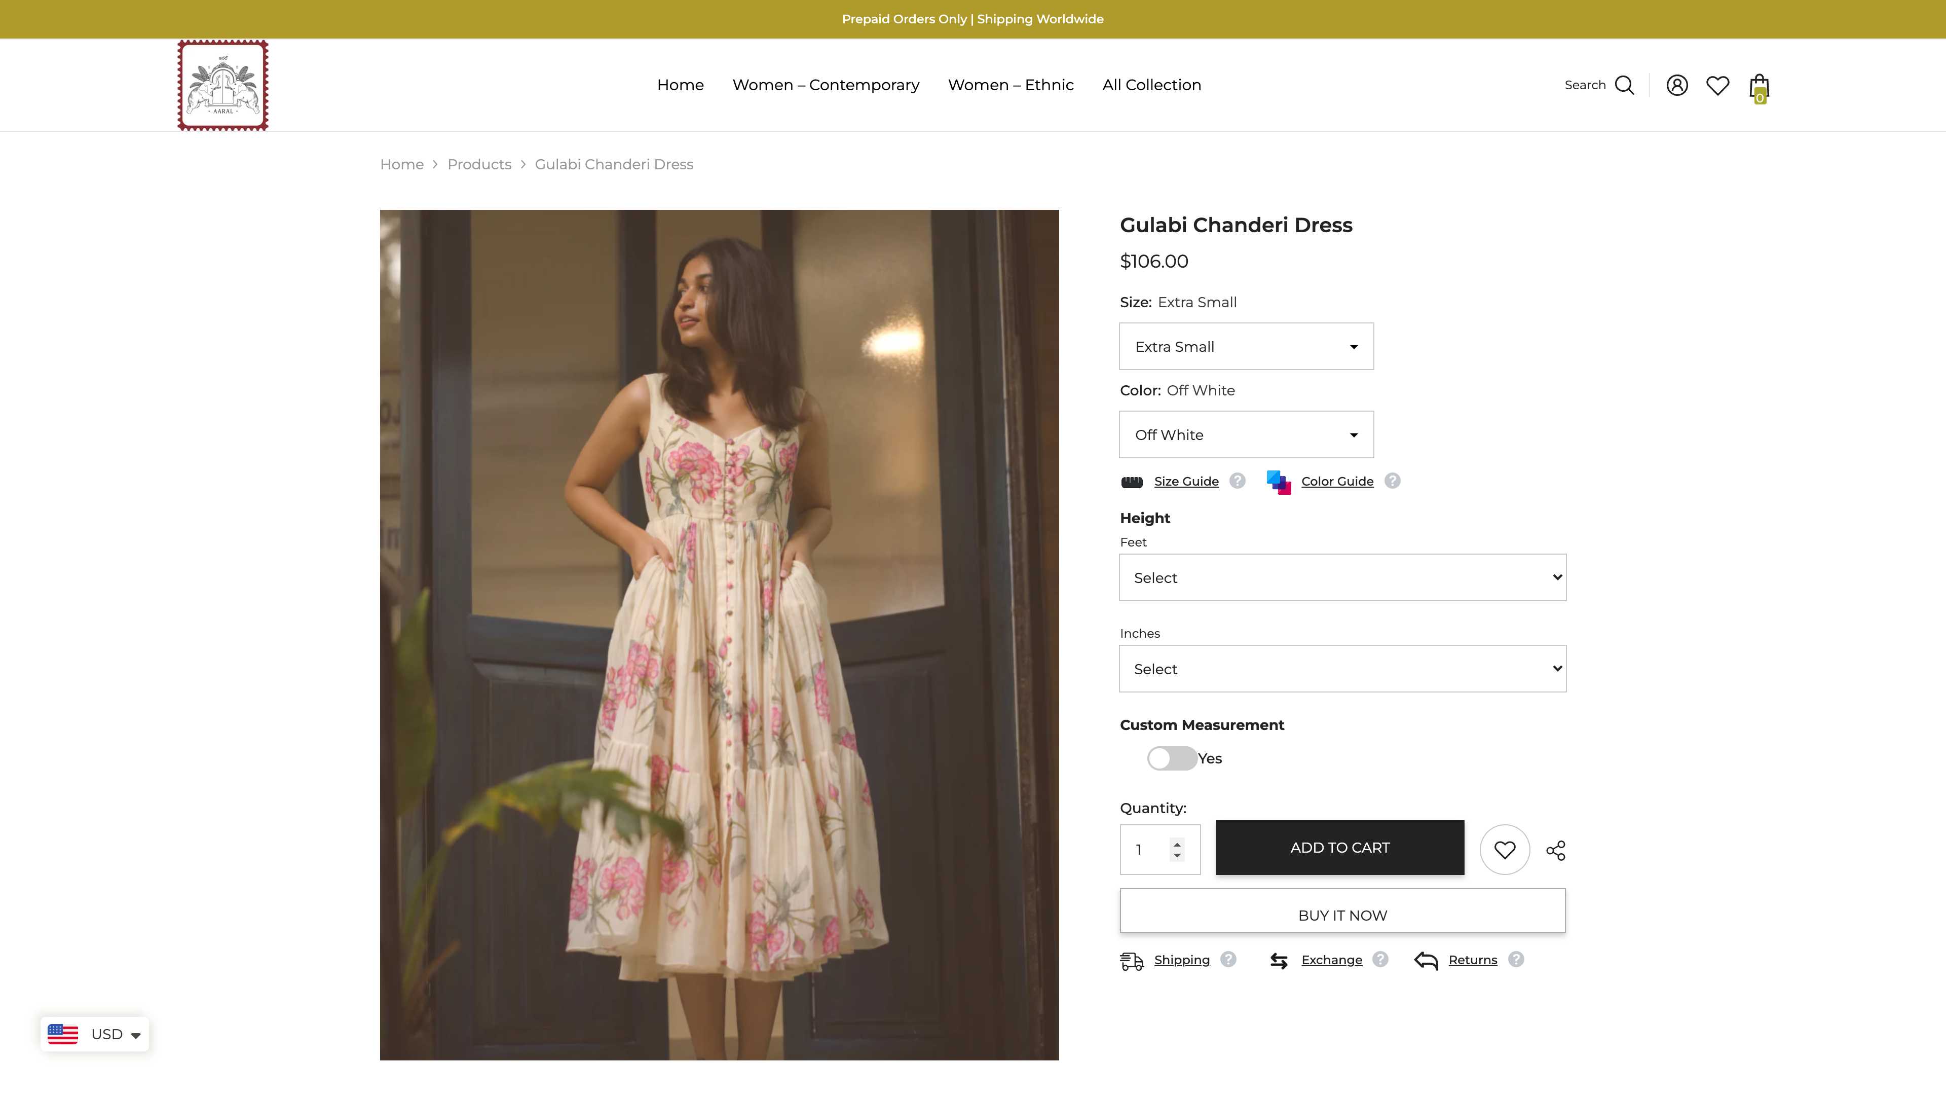This screenshot has height=1095, width=1946.
Task: Open the account profile icon
Action: (1676, 85)
